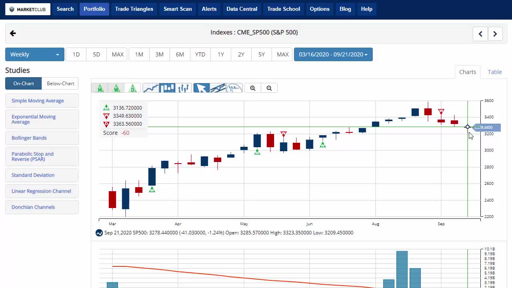Add Donchian Channels study
This screenshot has width=512, height=288.
42,207
